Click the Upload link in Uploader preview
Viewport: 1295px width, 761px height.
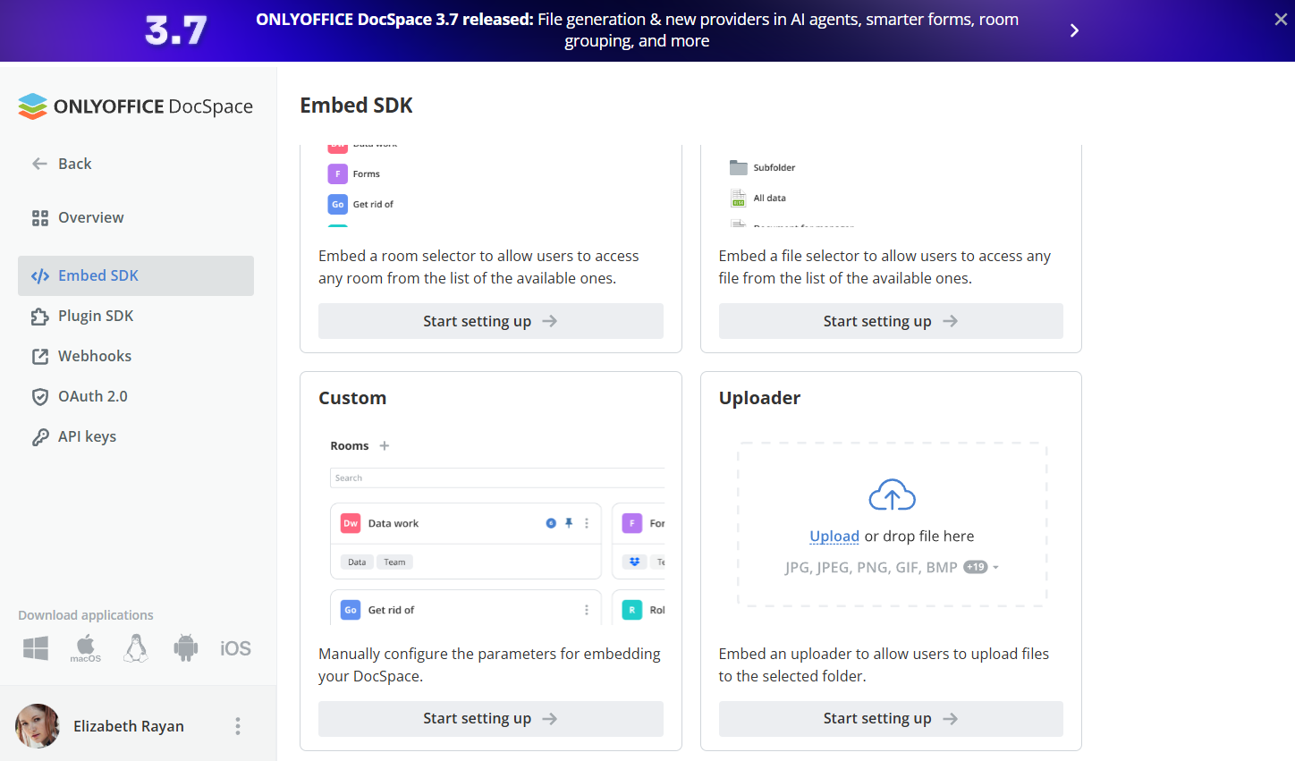[x=834, y=537]
